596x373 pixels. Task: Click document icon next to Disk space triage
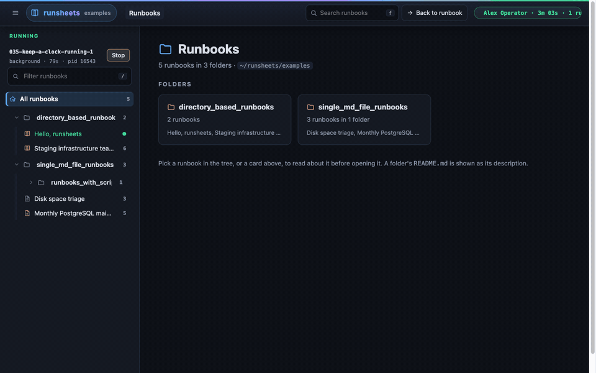(27, 199)
